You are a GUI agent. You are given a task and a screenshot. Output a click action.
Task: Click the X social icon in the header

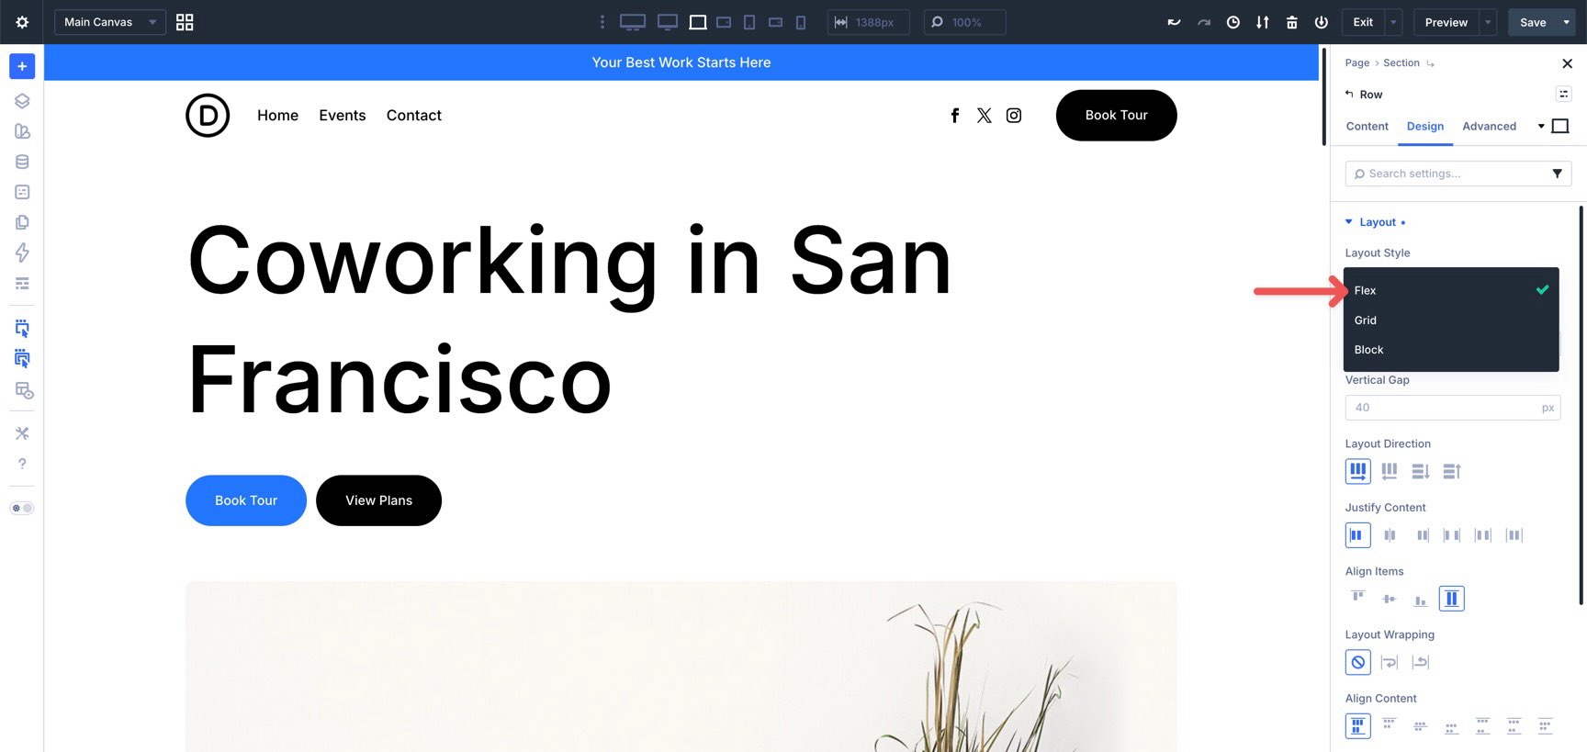[x=985, y=116]
